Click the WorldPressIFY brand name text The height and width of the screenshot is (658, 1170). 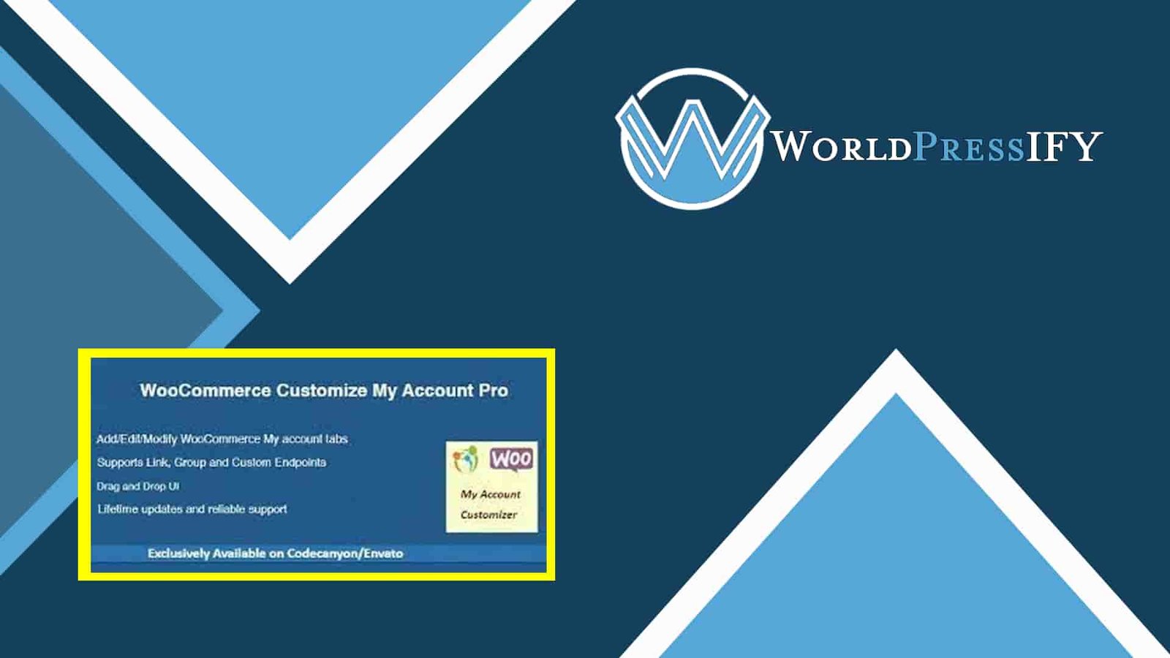click(x=937, y=146)
